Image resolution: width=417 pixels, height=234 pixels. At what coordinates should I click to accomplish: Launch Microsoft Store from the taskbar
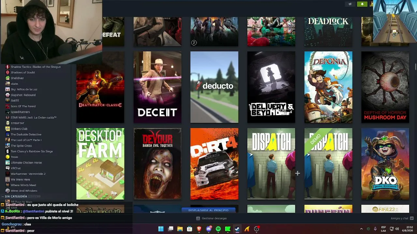click(x=190, y=229)
